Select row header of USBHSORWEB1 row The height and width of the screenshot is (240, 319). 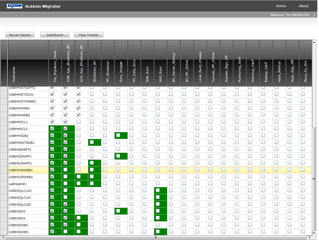click(4, 170)
